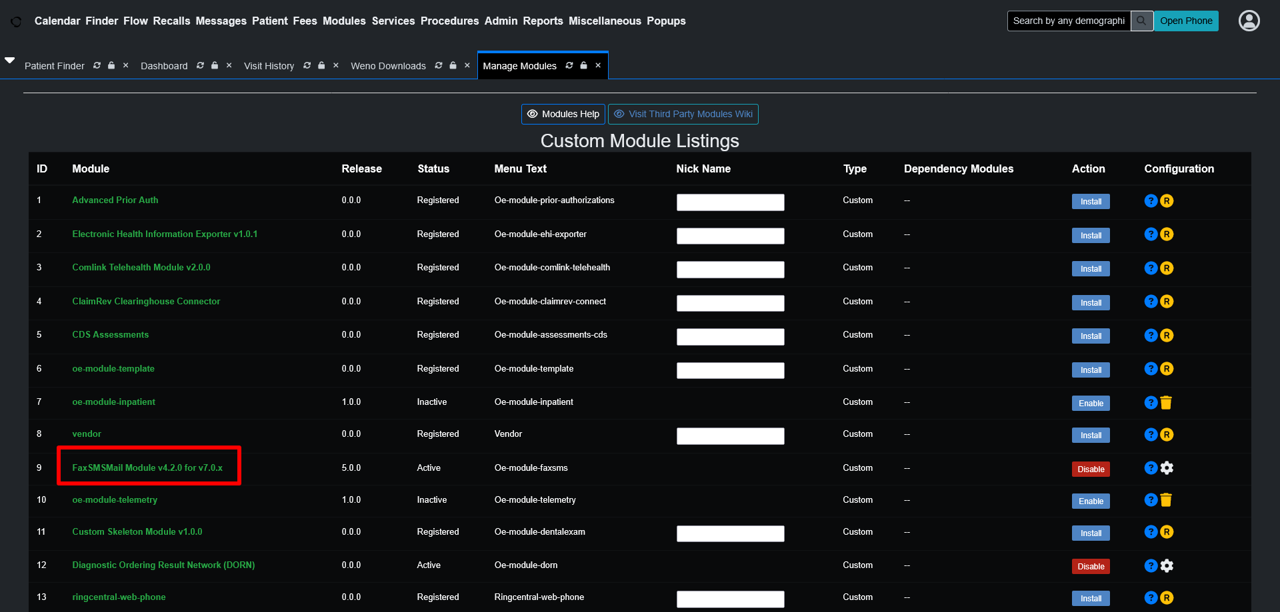
Task: Open help icon for Advanced Prior Auth
Action: point(1151,200)
